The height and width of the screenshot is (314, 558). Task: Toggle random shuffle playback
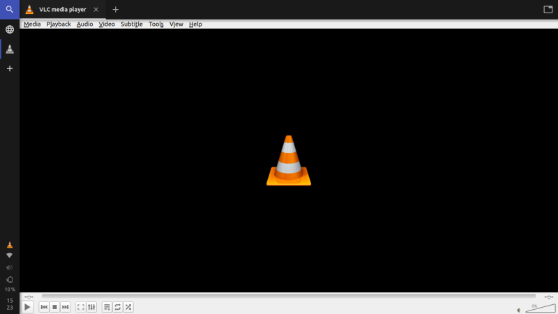tap(128, 307)
